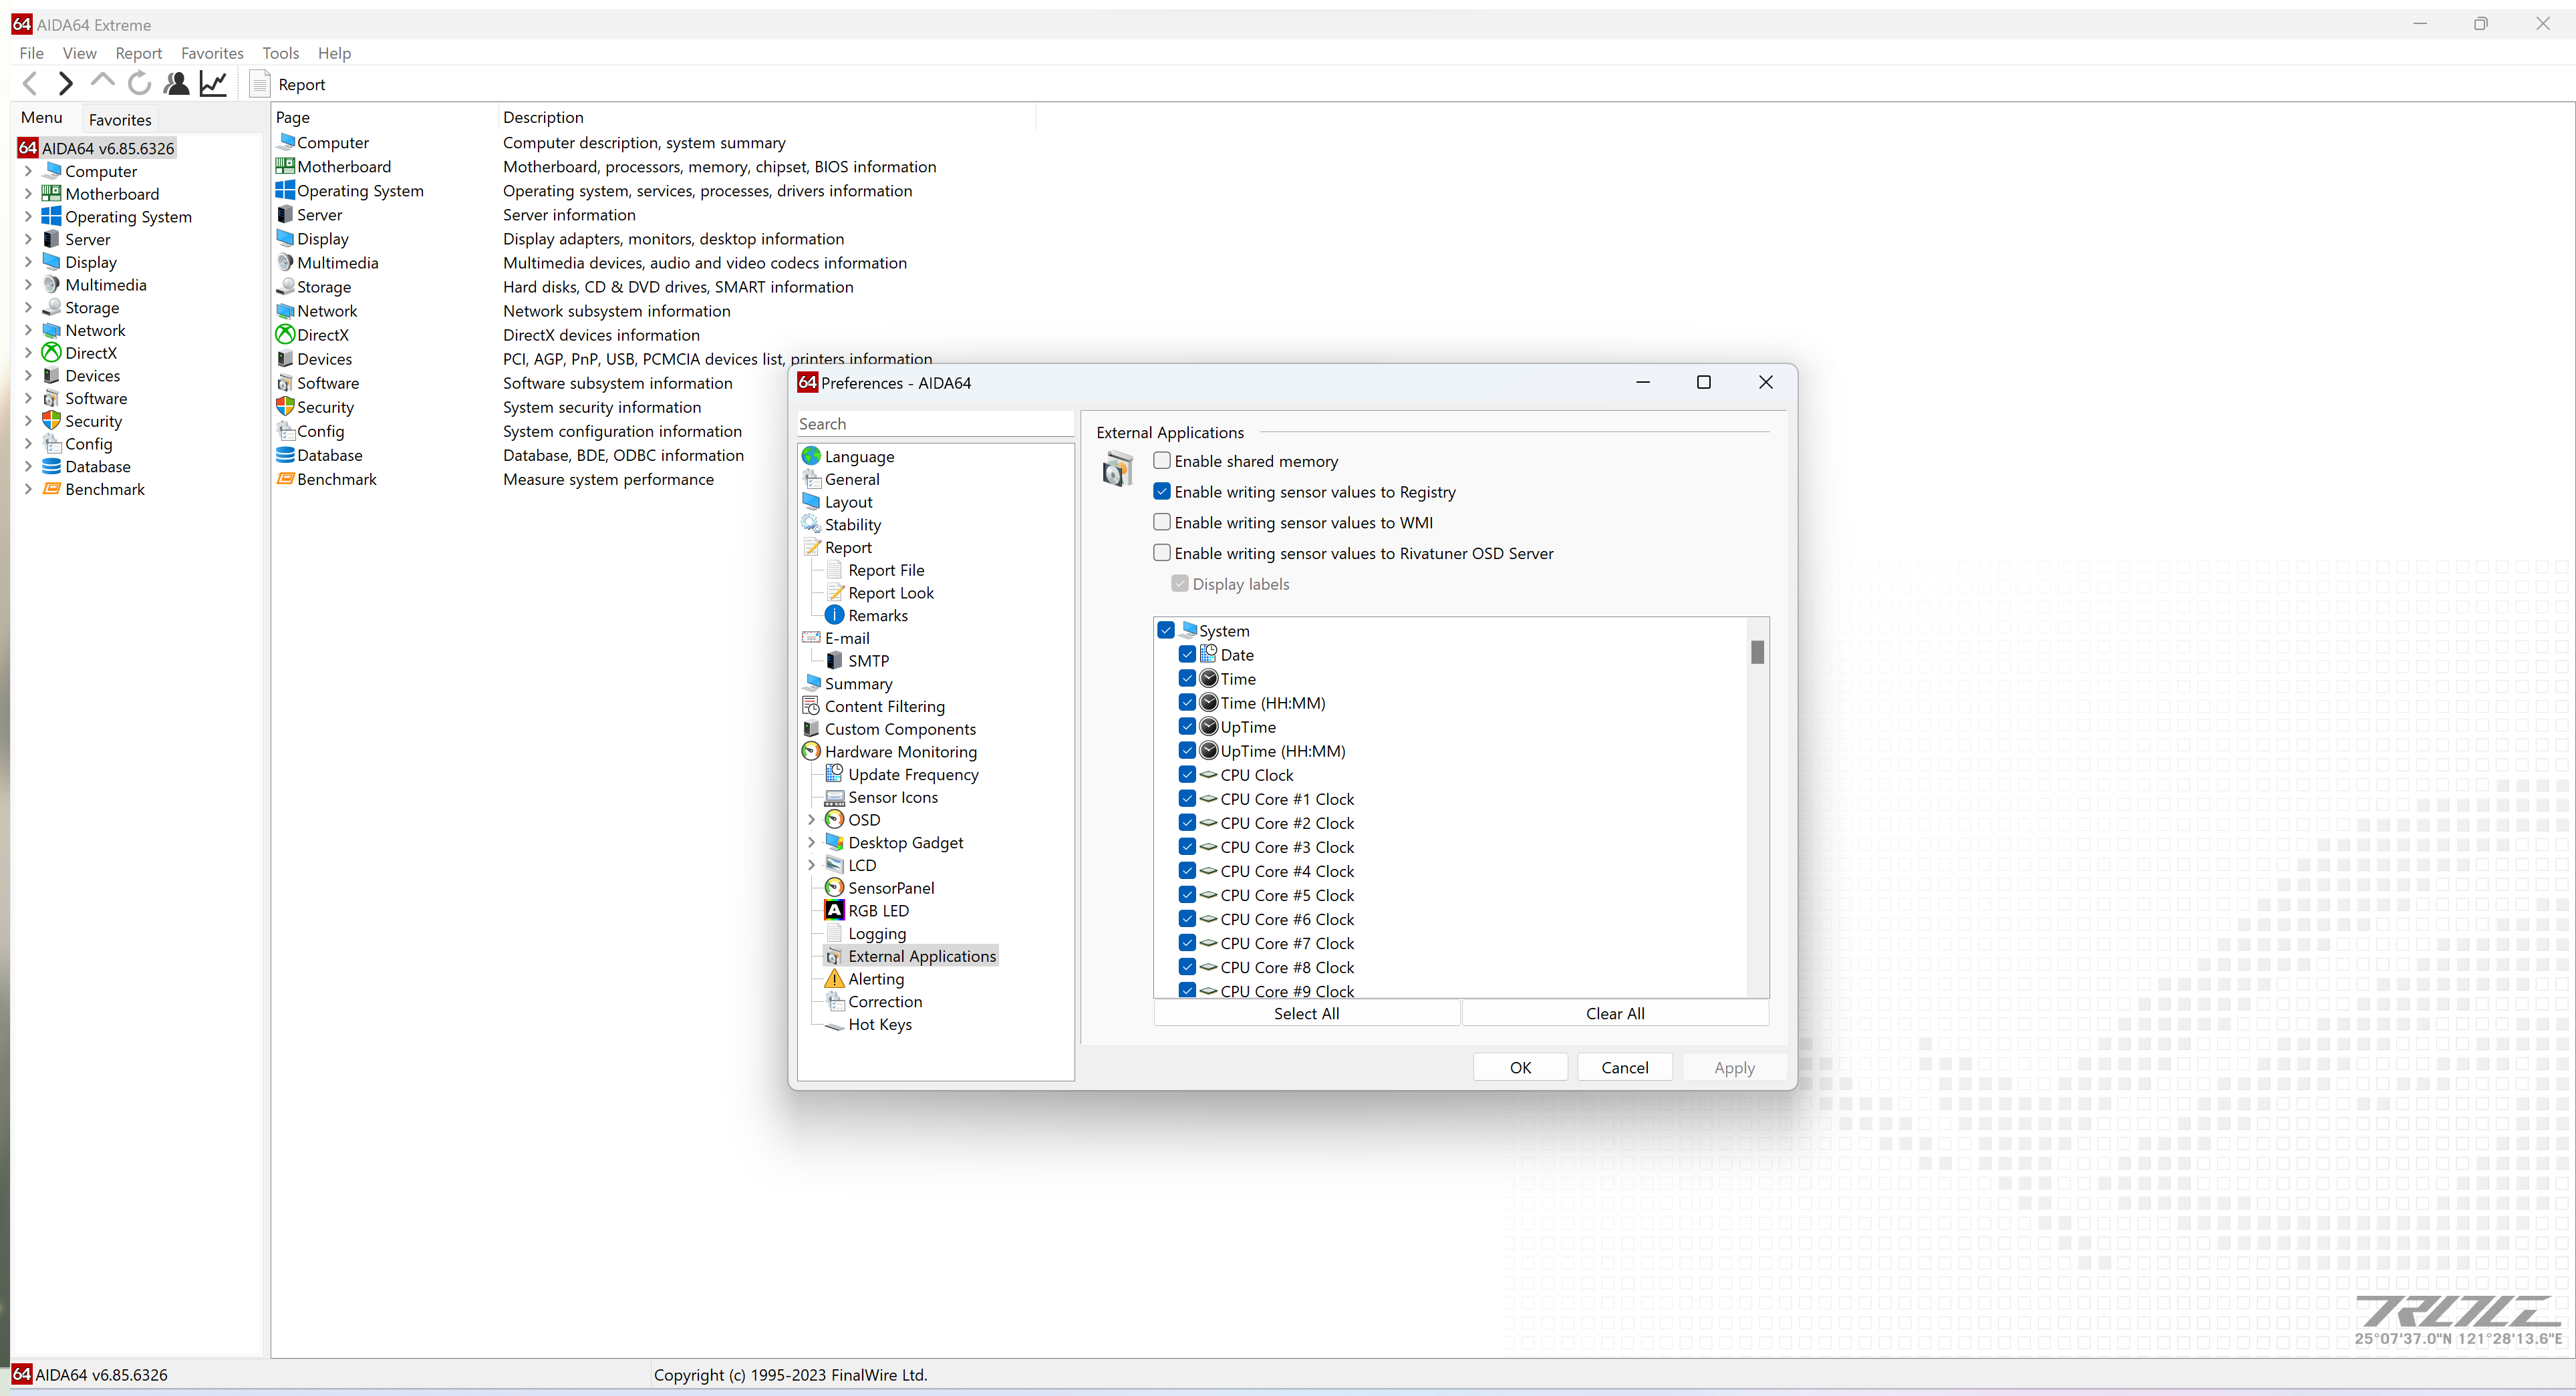The height and width of the screenshot is (1396, 2576).
Task: Click the Refresh toolbar icon
Action: point(140,84)
